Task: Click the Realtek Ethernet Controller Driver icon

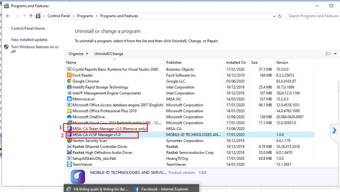Action: 69,146
